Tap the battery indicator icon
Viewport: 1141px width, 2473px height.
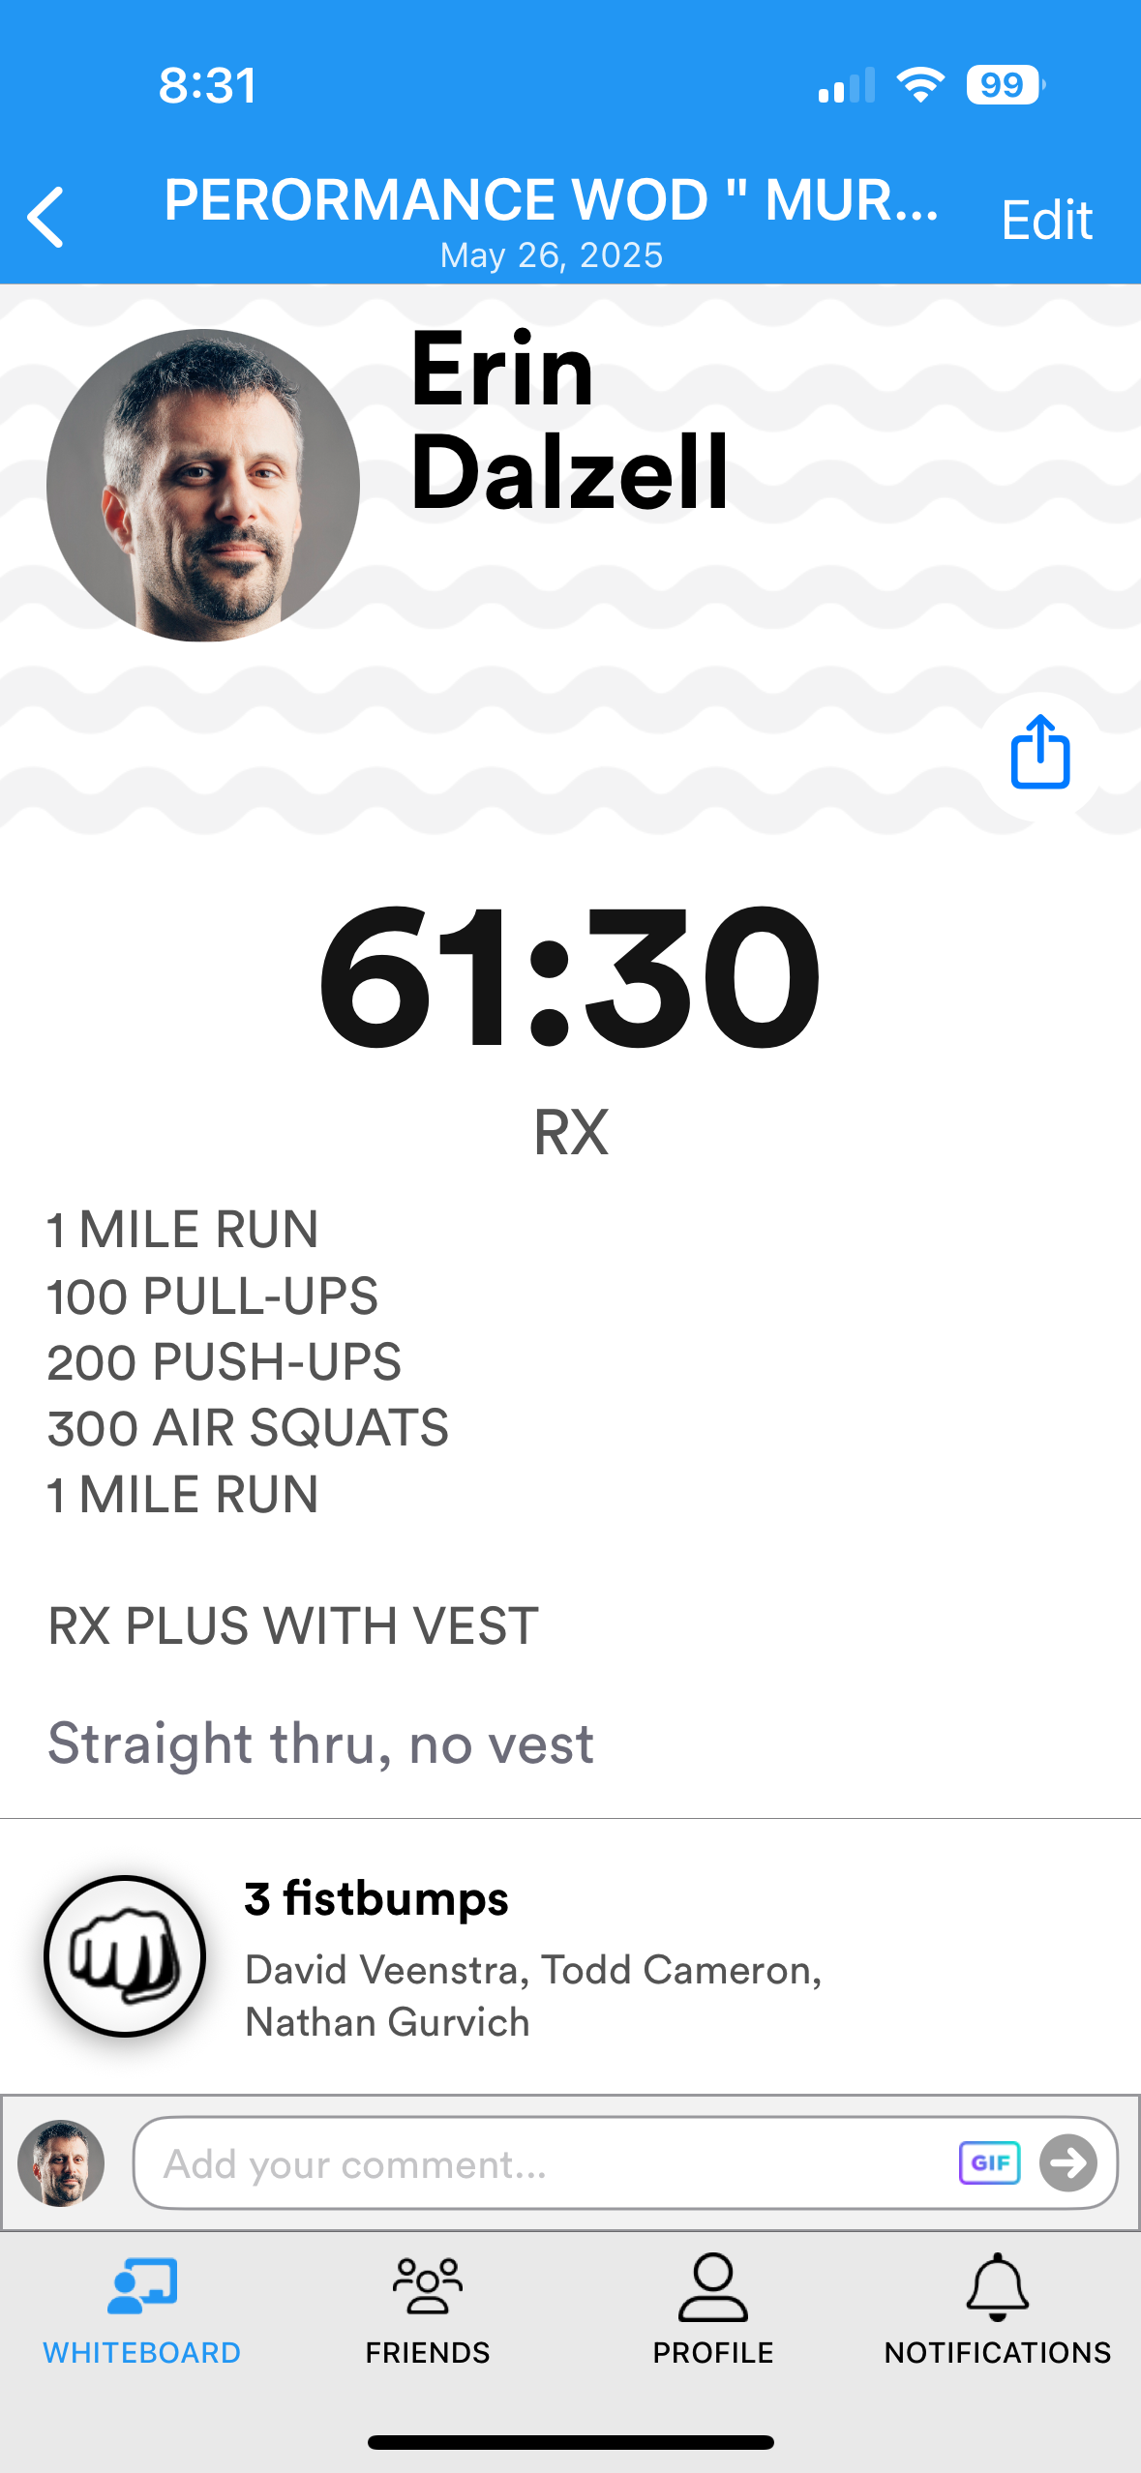1005,85
